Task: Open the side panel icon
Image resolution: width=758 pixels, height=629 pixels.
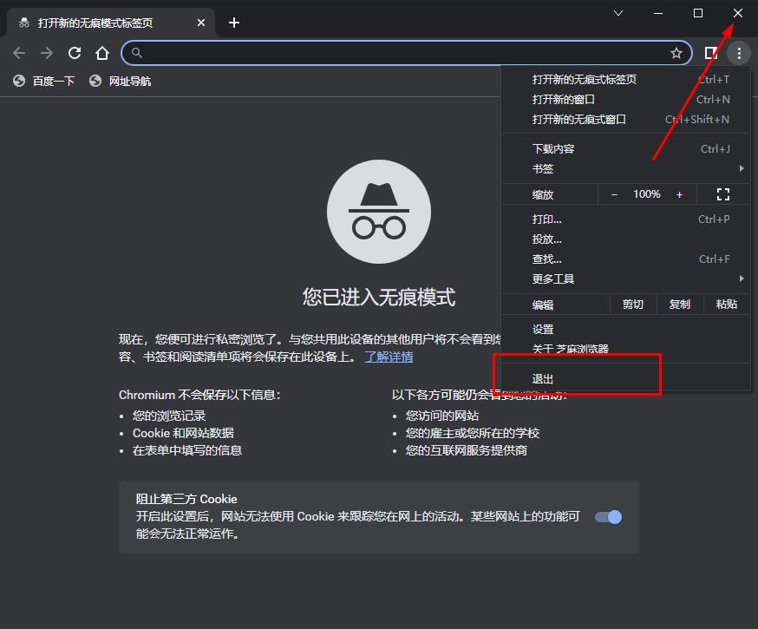Action: pyautogui.click(x=711, y=53)
